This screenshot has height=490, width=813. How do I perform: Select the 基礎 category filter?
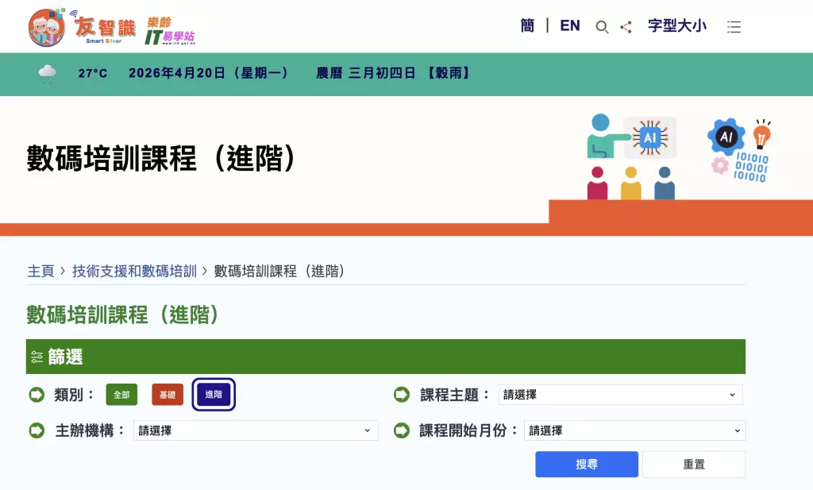coord(168,395)
